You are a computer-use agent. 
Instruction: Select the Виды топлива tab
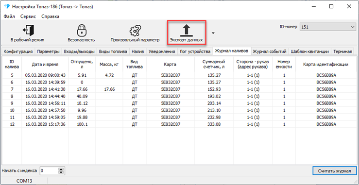point(113,51)
